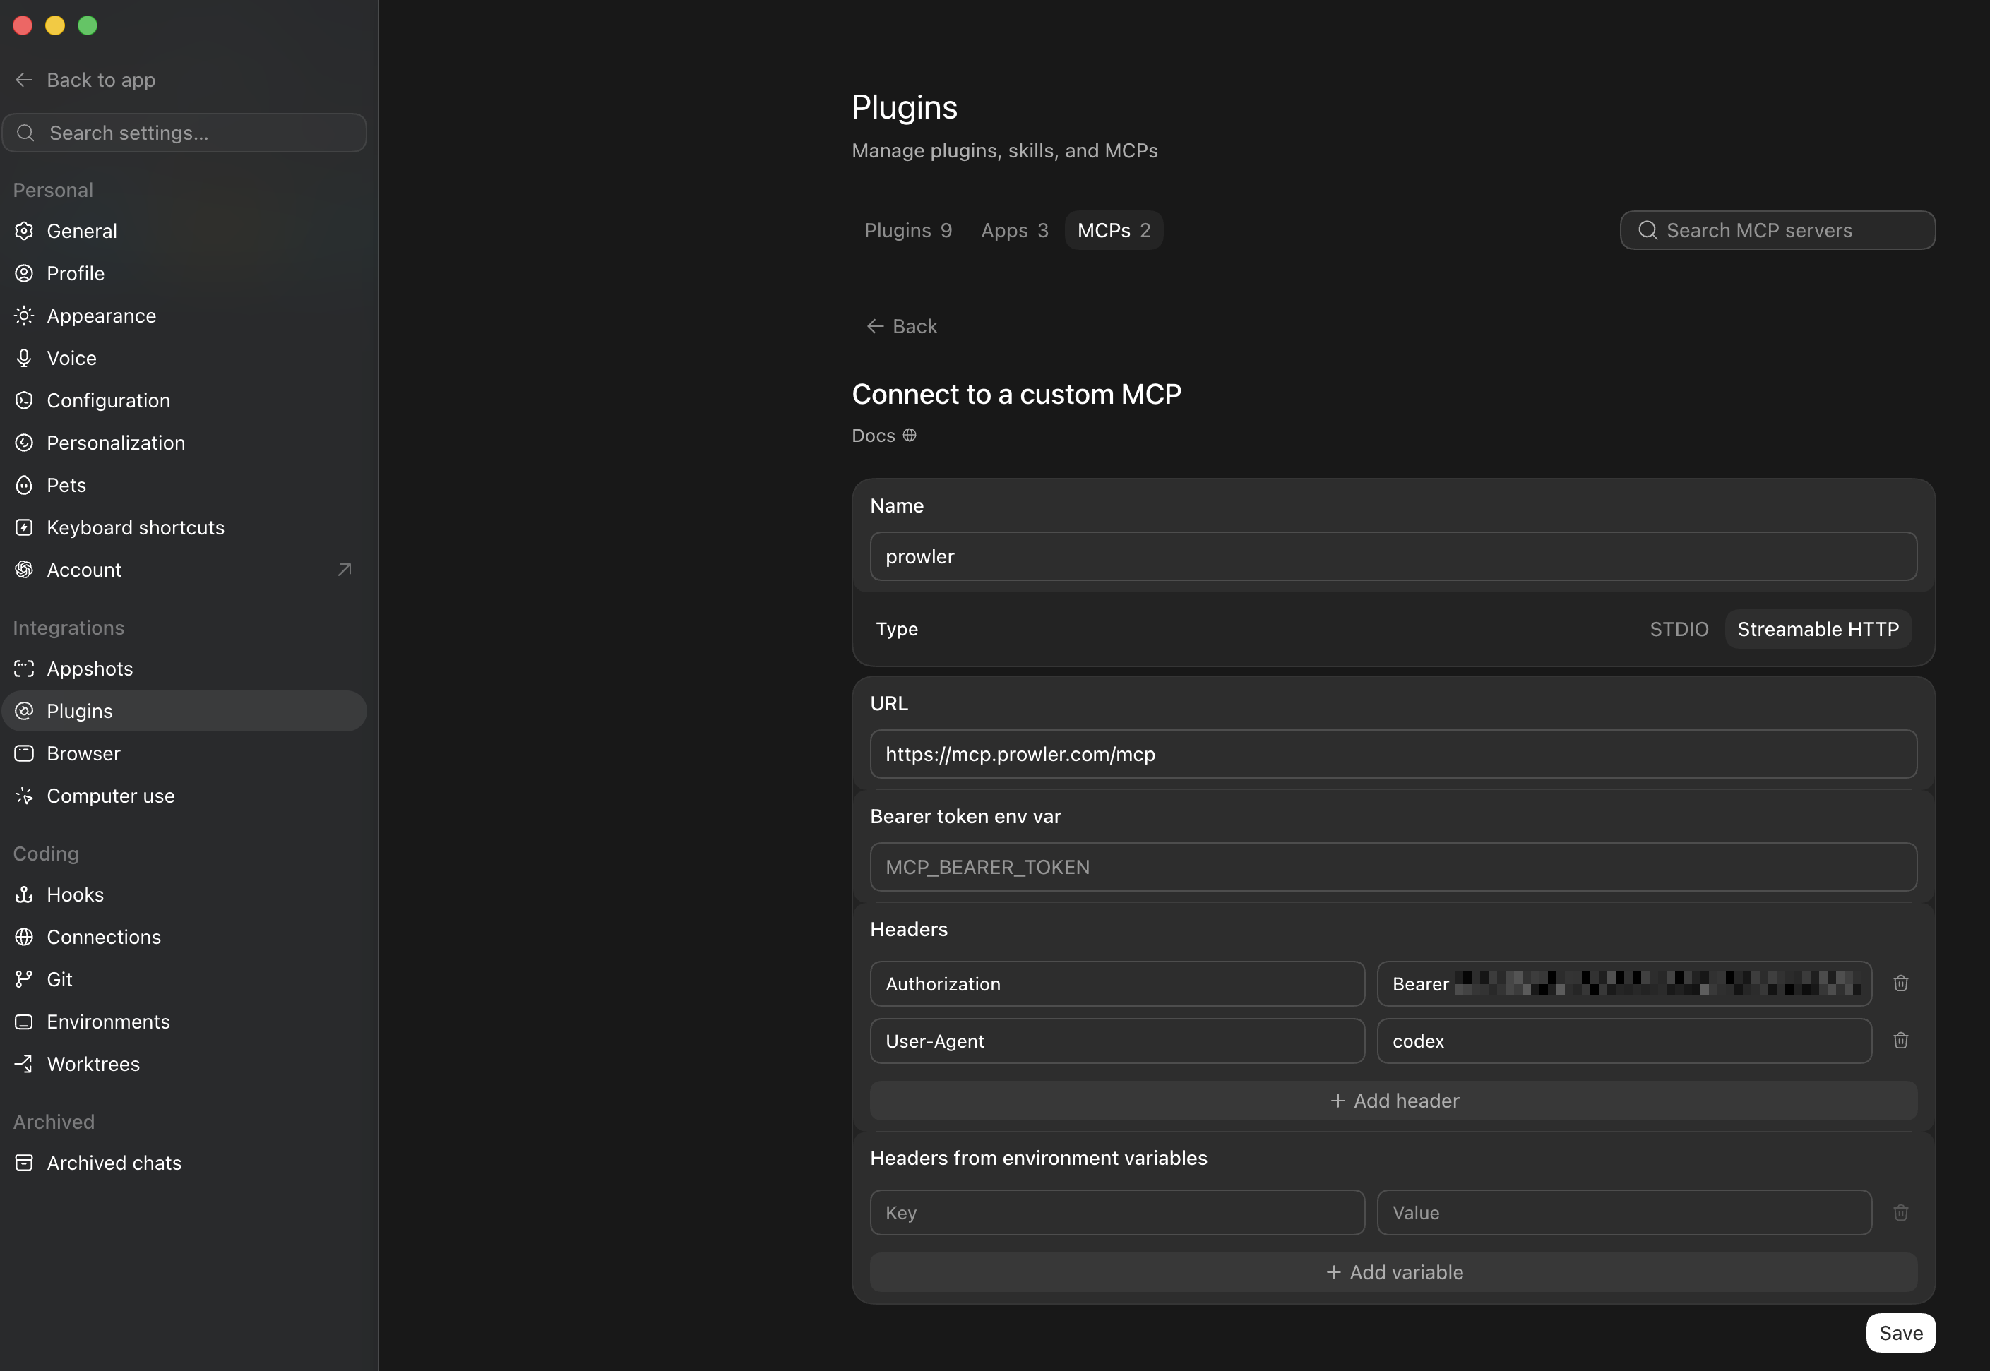This screenshot has height=1371, width=1990.
Task: Select the Pets icon
Action: [x=24, y=485]
